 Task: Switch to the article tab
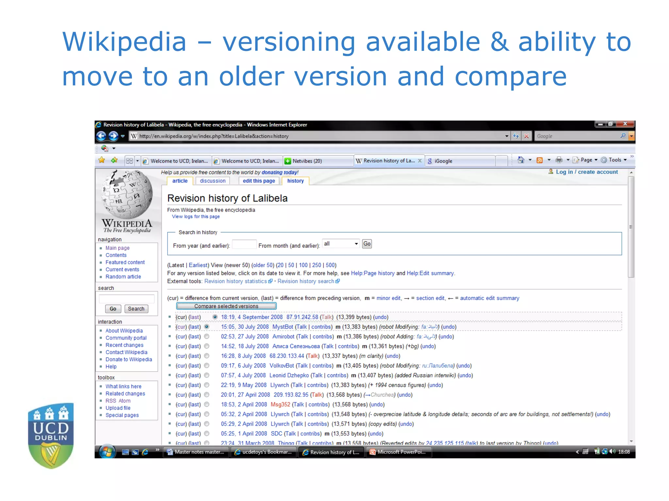tap(180, 181)
